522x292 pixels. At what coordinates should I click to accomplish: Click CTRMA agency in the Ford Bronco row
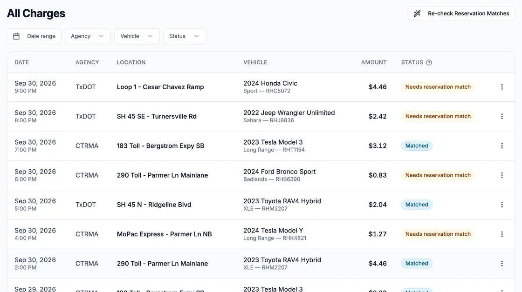click(87, 175)
